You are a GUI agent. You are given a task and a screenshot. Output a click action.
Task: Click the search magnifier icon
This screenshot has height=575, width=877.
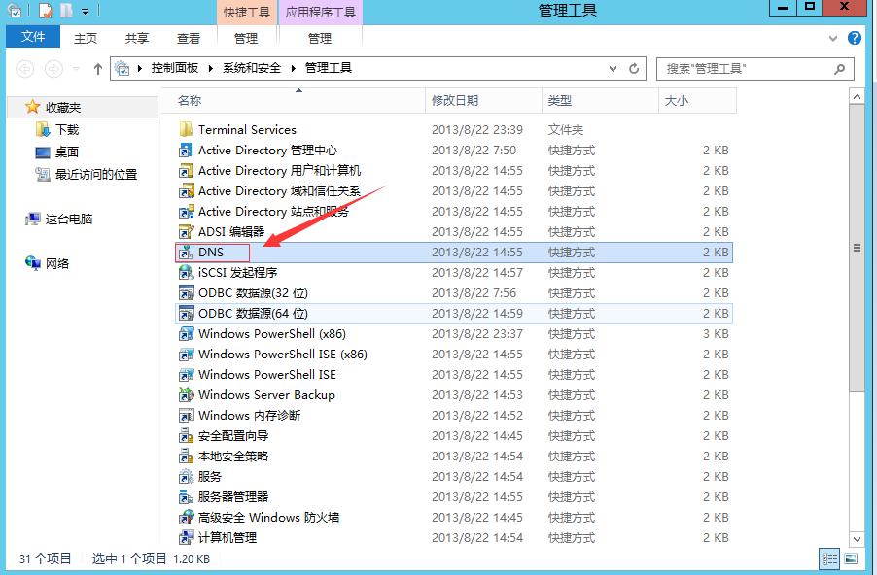(838, 69)
